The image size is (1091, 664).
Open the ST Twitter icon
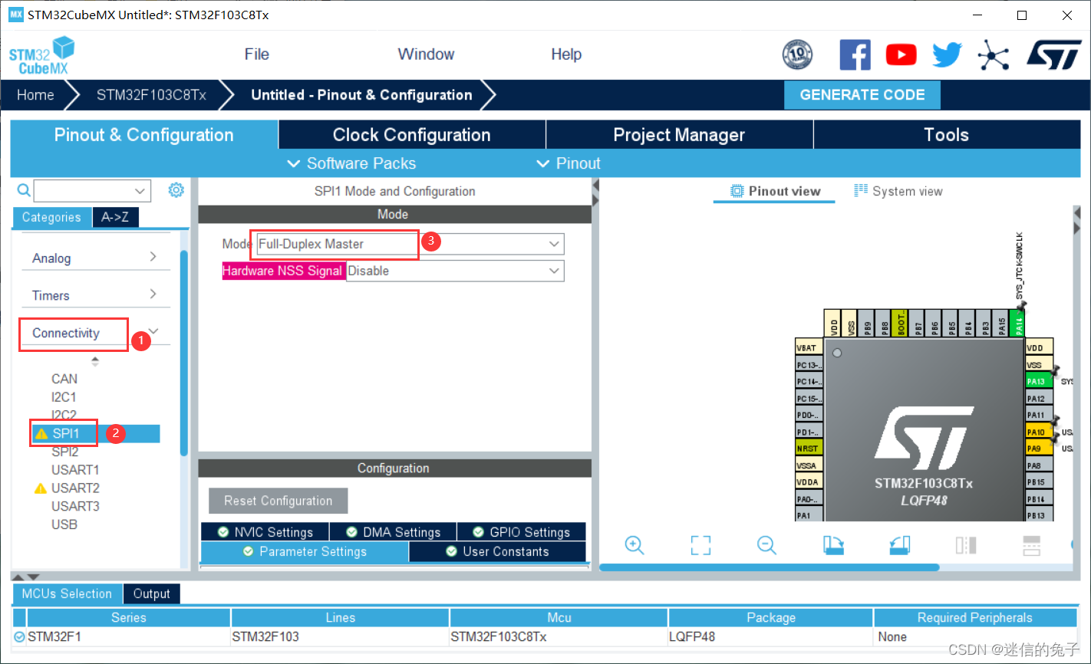pos(947,55)
